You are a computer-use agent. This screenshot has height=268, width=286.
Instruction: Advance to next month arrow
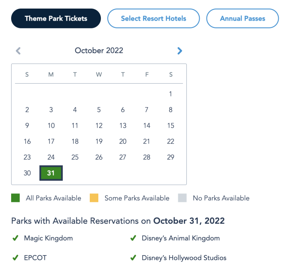180,51
